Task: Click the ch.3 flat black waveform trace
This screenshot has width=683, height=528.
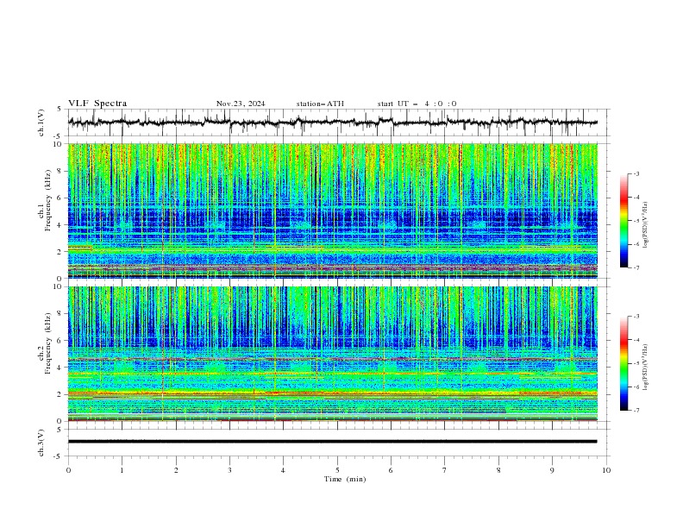Action: tap(332, 442)
